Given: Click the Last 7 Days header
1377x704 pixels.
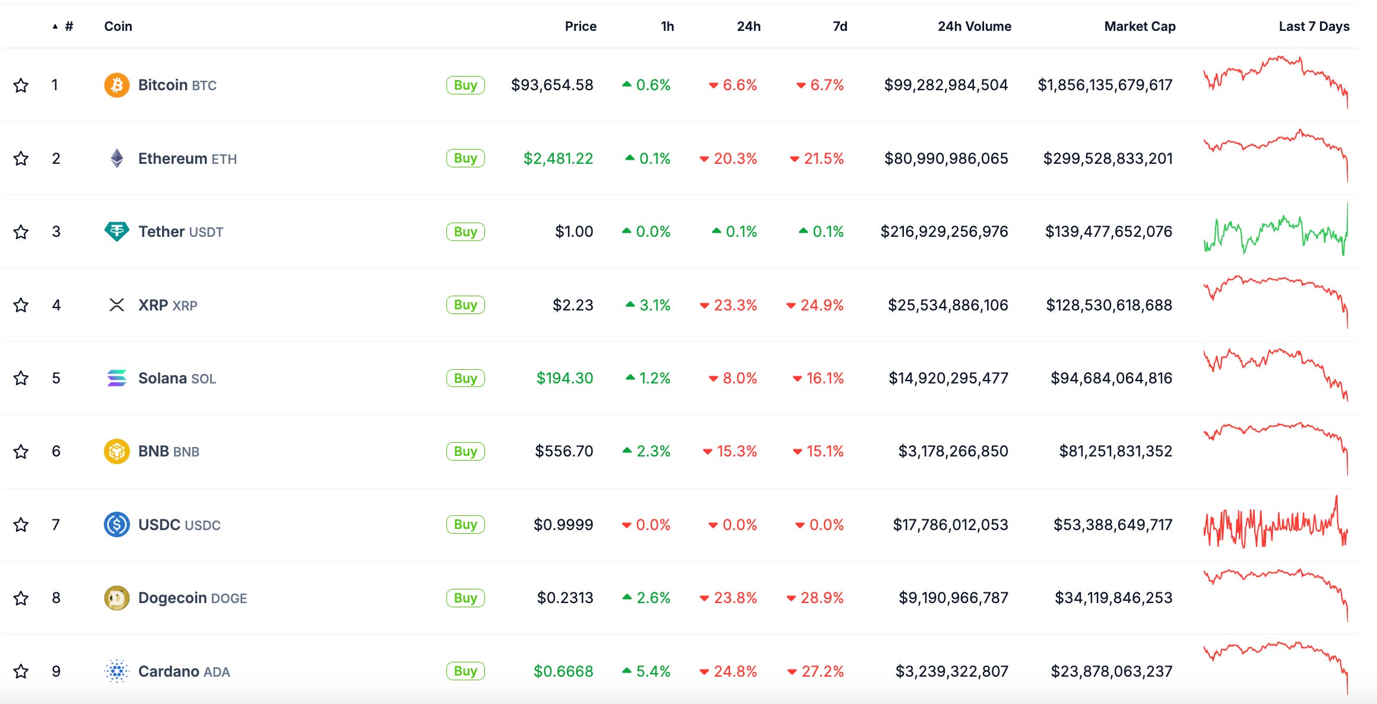Looking at the screenshot, I should tap(1314, 26).
